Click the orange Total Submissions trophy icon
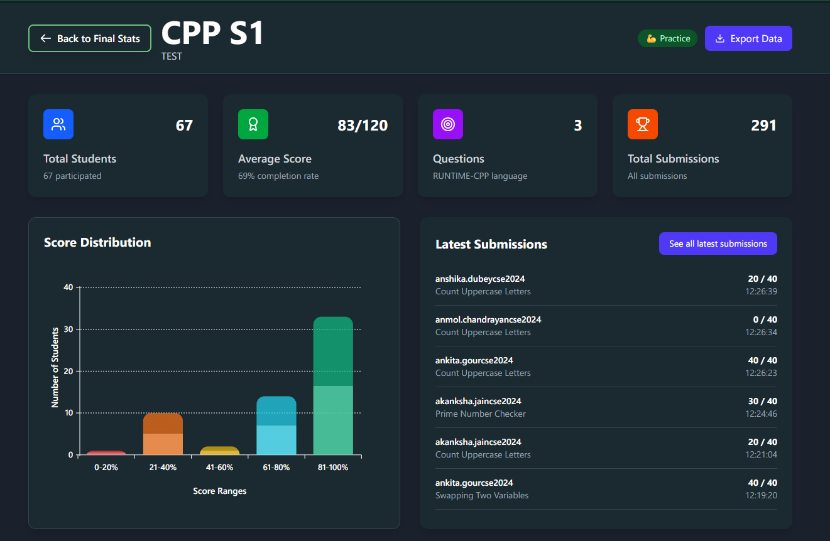The width and height of the screenshot is (830, 541). (643, 124)
